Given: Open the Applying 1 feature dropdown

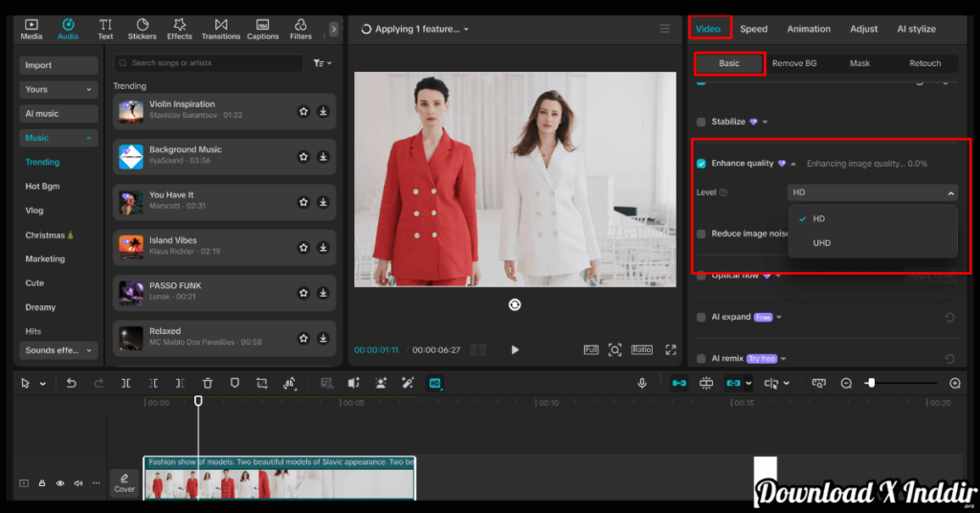Looking at the screenshot, I should 415,29.
